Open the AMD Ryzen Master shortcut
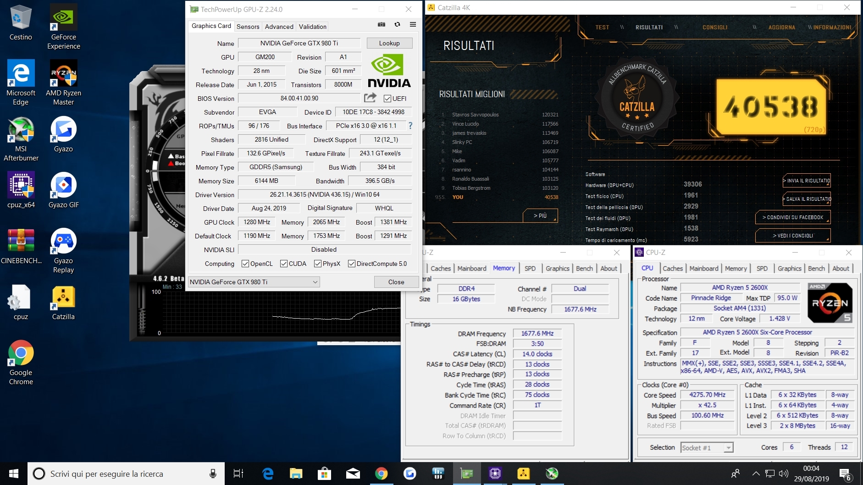The height and width of the screenshot is (485, 863). click(63, 83)
